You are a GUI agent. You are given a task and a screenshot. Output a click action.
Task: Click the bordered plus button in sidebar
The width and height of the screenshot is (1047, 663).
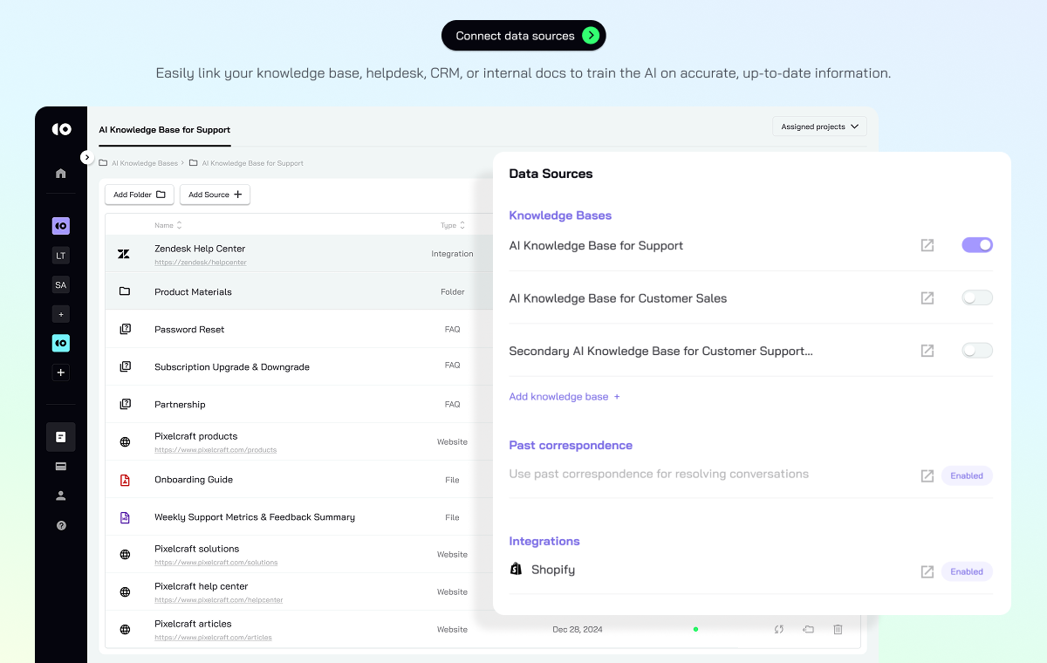click(61, 373)
